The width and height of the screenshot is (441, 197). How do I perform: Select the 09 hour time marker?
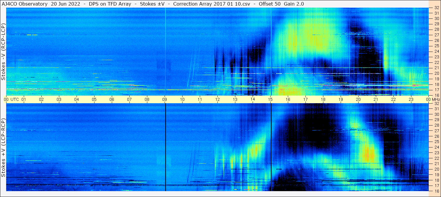165,99
